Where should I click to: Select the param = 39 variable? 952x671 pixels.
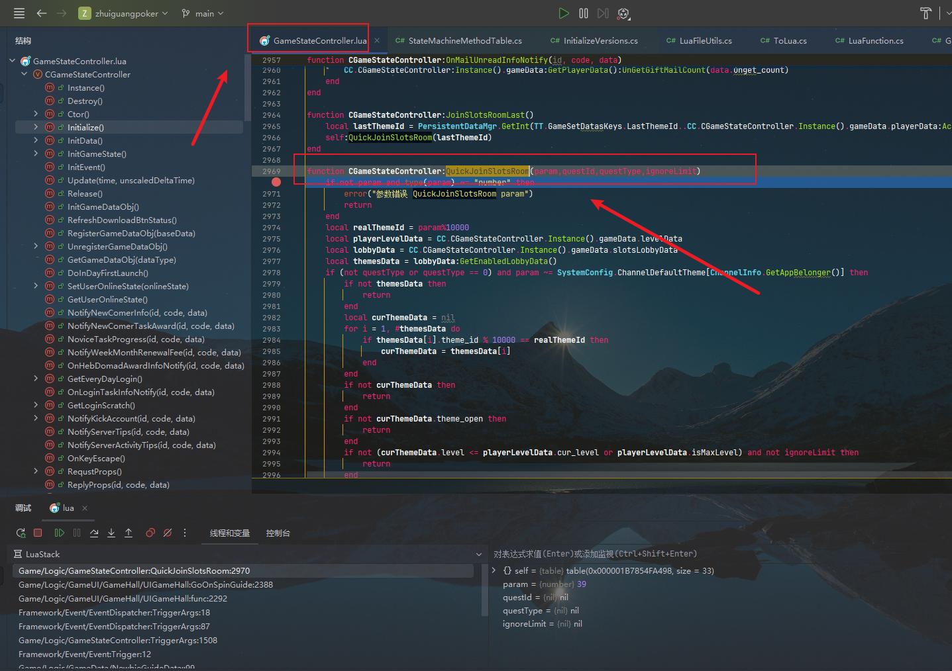click(545, 584)
